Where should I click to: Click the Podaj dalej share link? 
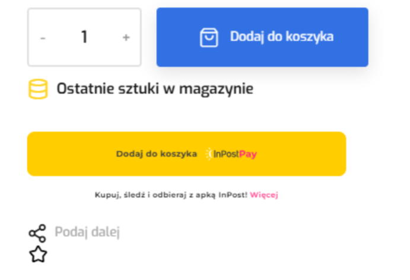point(87,232)
